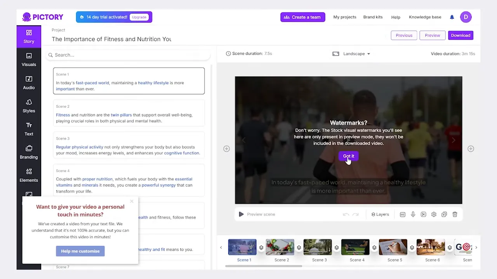Image resolution: width=497 pixels, height=279 pixels.
Task: Open the Elements panel in the sidebar
Action: pyautogui.click(x=29, y=176)
